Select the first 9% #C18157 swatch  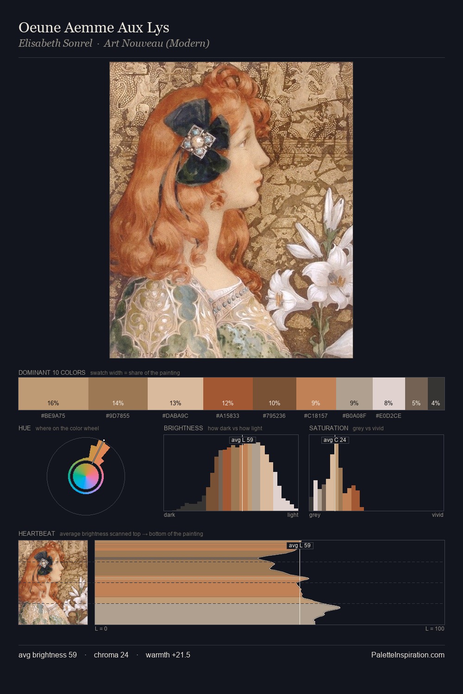pos(316,394)
